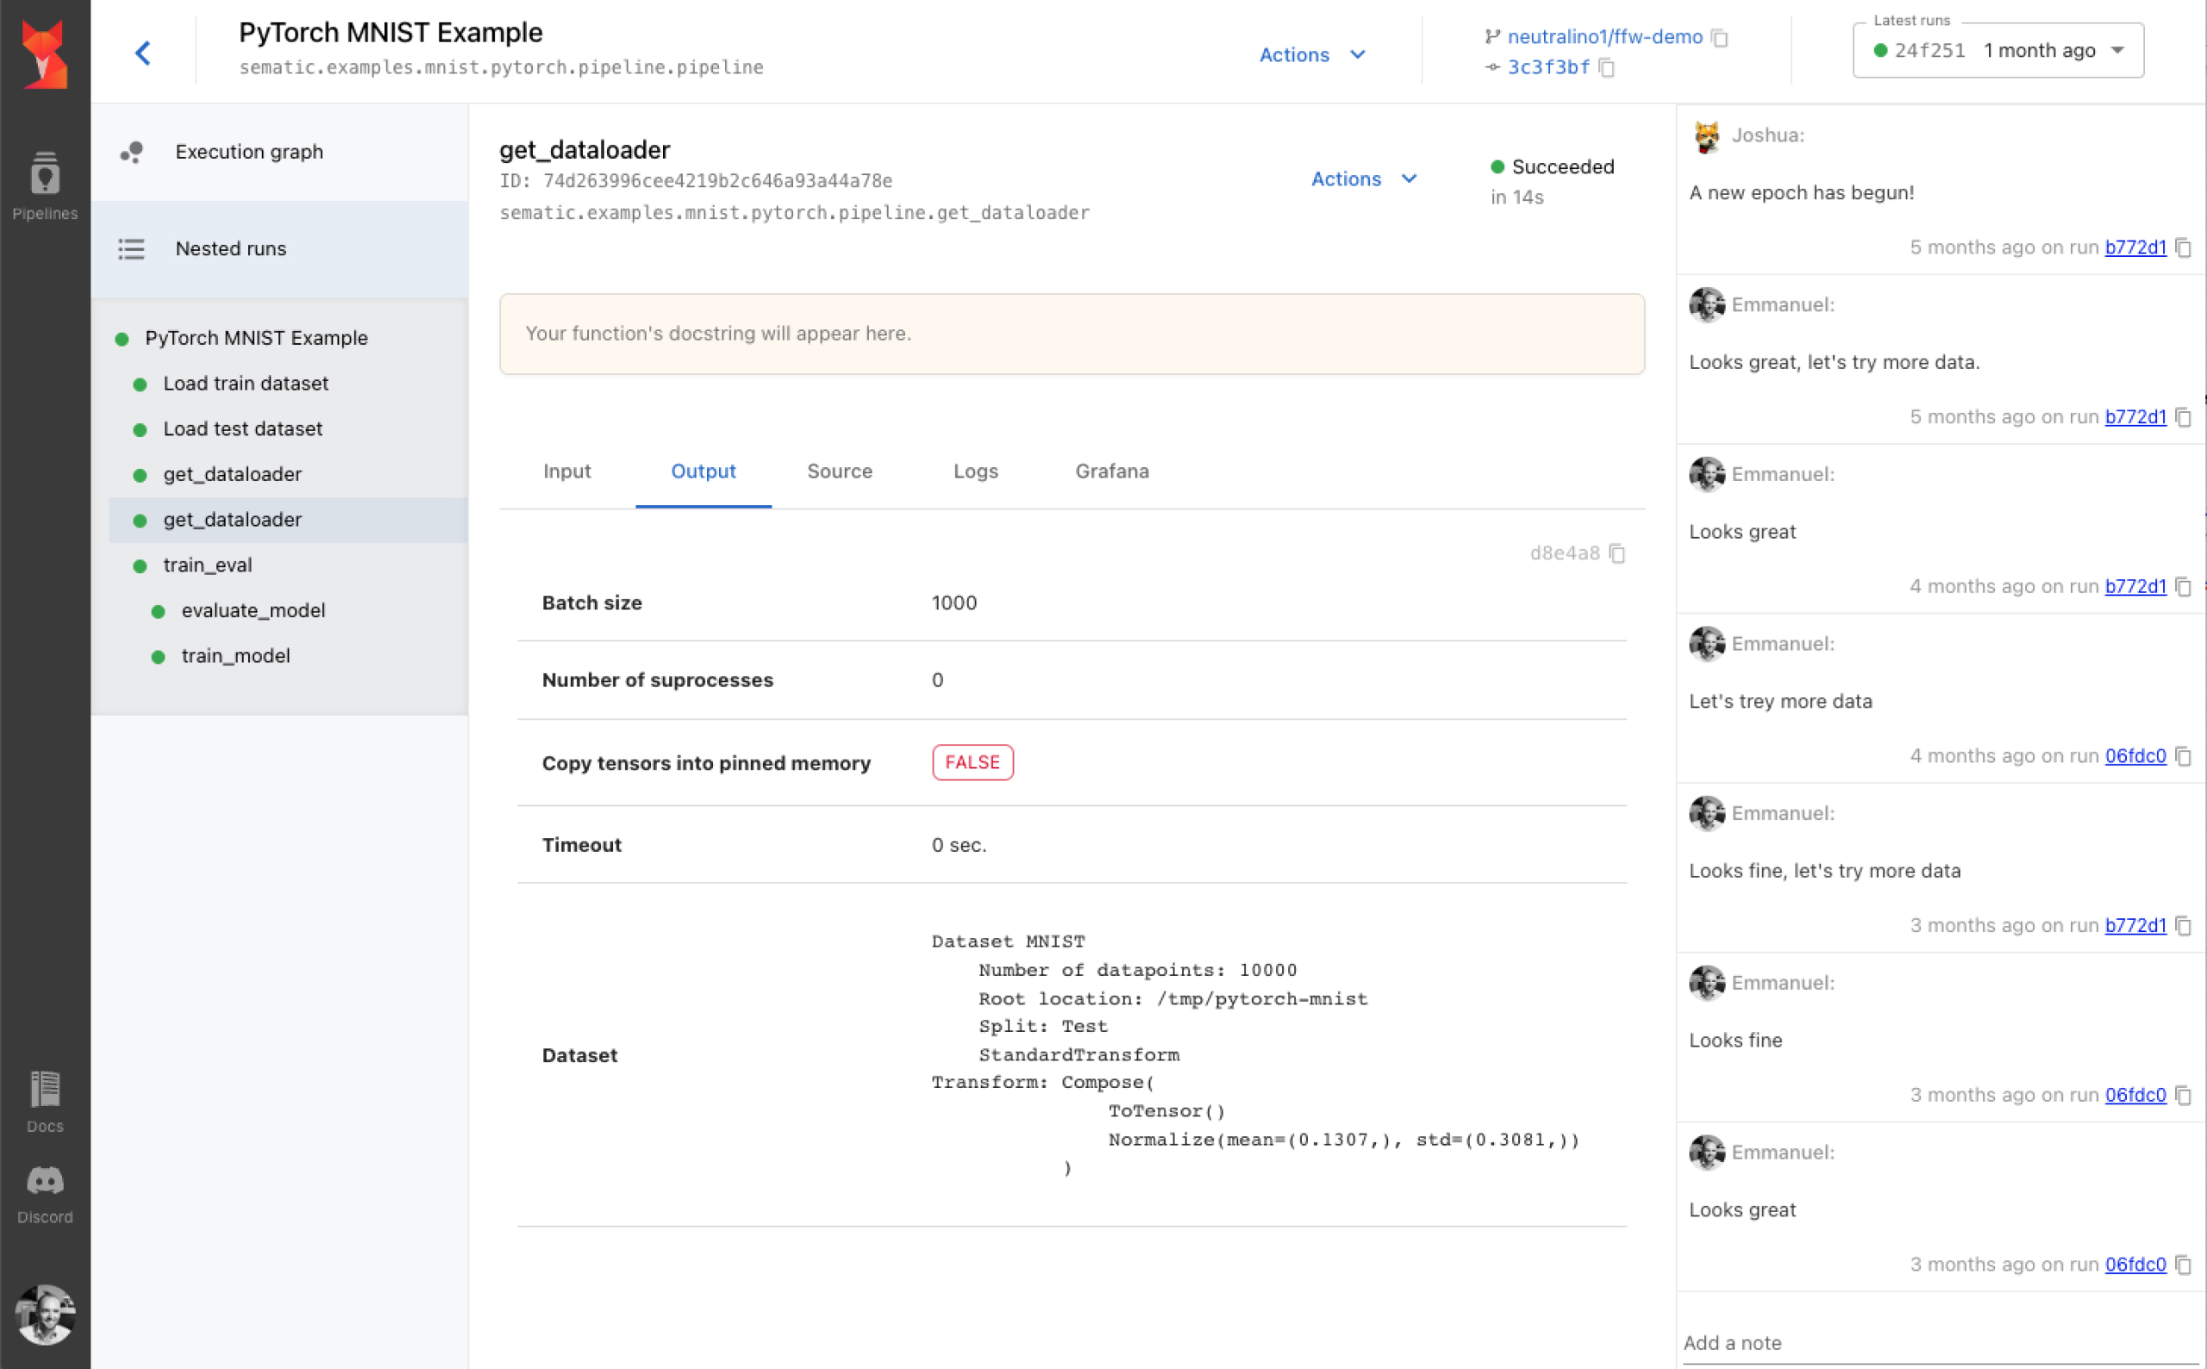2207x1369 pixels.
Task: Select the Output tab
Action: click(703, 471)
